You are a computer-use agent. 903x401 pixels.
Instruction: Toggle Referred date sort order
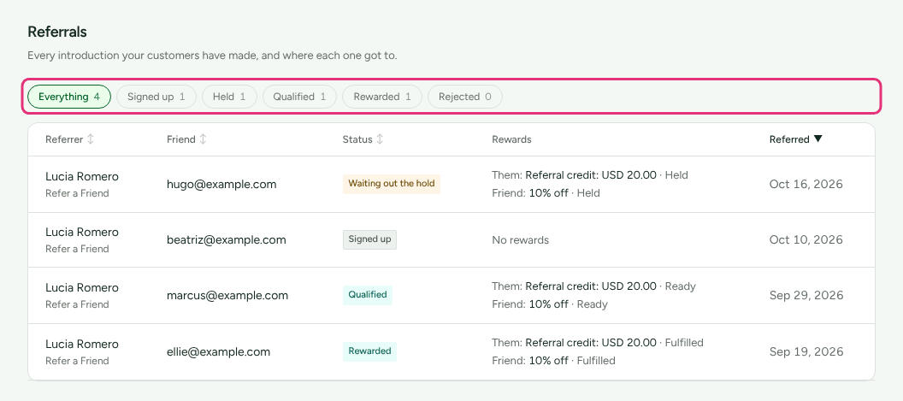coord(796,139)
